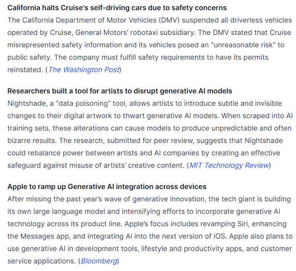Click the Apple to ramp up Generative AI headline
The image size is (296, 271).
107,187
